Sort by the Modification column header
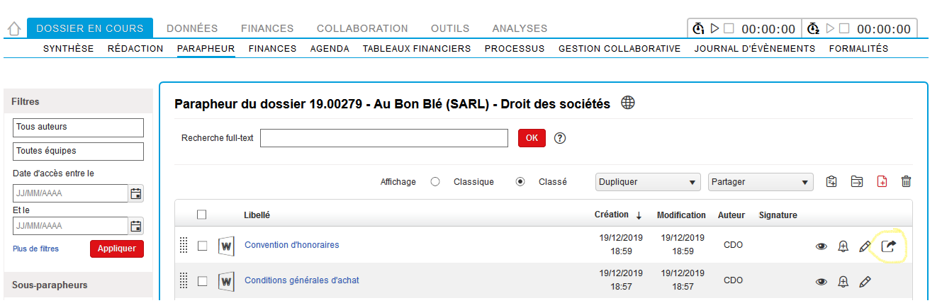This screenshot has width=942, height=308. (x=681, y=215)
